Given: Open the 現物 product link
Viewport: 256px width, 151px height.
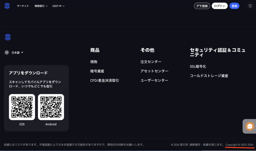Looking at the screenshot, I should (x=94, y=62).
